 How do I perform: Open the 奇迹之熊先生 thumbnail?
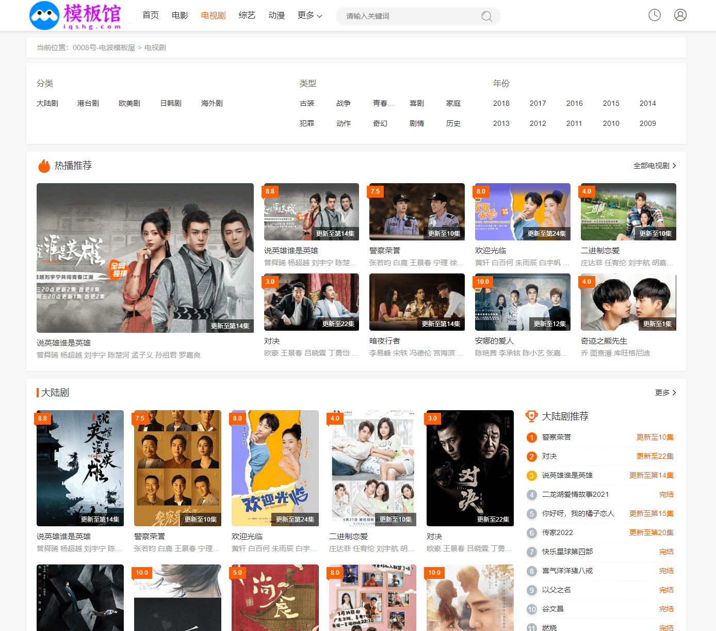628,302
